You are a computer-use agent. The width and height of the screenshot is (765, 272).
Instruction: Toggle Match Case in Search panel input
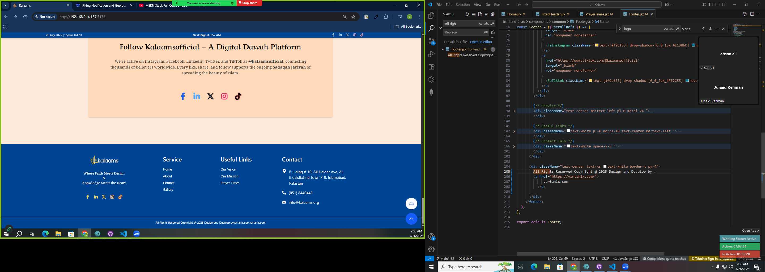[x=481, y=24]
